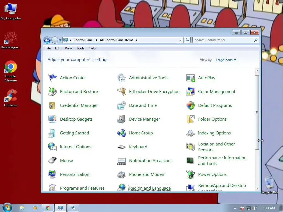
Task: Click the volume speaker tray icon
Action: point(255,208)
